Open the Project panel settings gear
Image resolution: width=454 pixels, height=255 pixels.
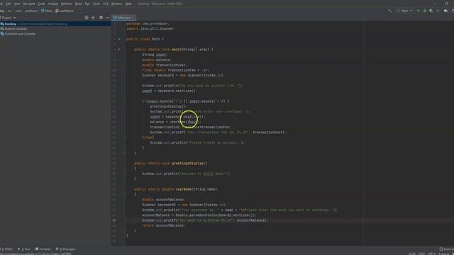(101, 18)
